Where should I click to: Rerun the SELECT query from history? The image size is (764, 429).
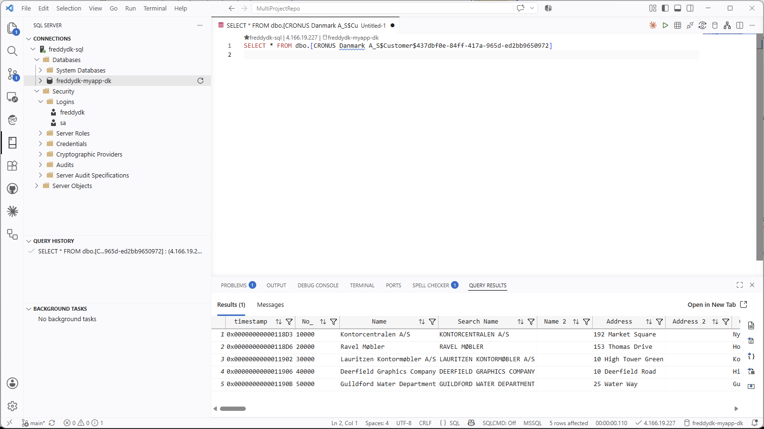point(120,251)
